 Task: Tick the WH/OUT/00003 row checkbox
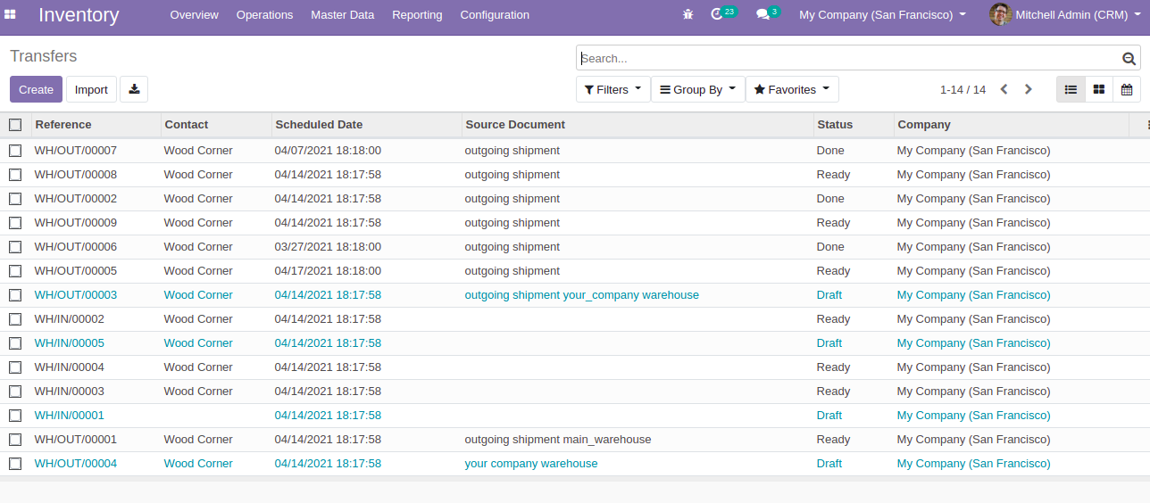coord(15,295)
